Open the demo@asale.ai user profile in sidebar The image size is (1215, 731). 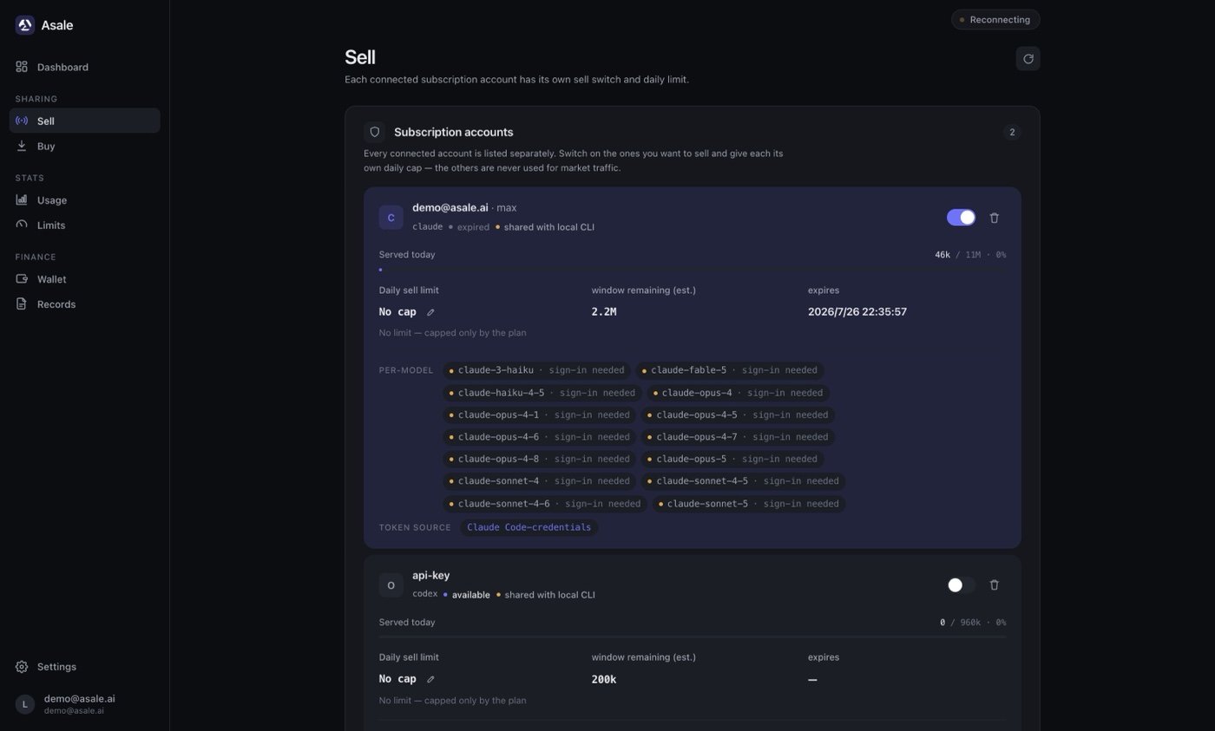[x=85, y=704]
